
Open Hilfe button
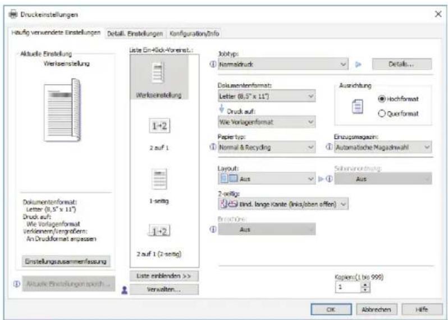click(422, 309)
